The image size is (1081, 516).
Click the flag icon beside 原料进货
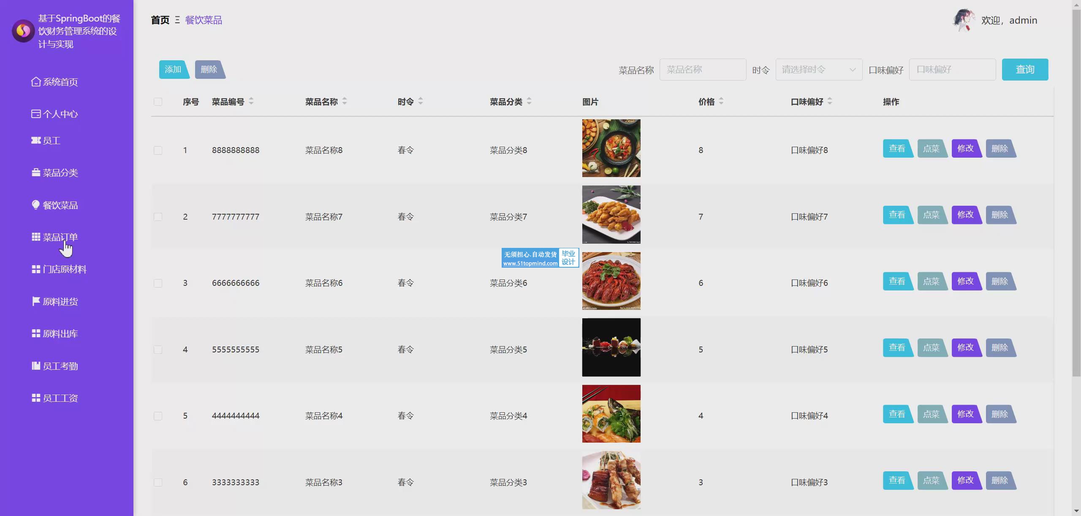coord(36,301)
